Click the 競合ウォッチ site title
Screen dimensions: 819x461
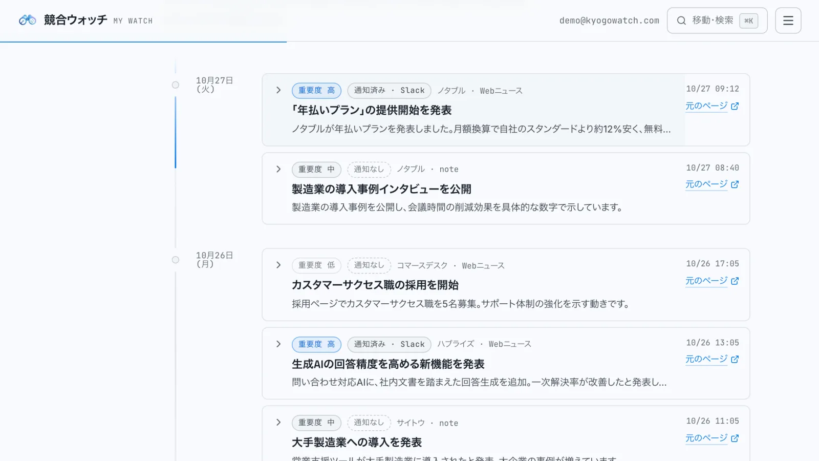pyautogui.click(x=76, y=20)
